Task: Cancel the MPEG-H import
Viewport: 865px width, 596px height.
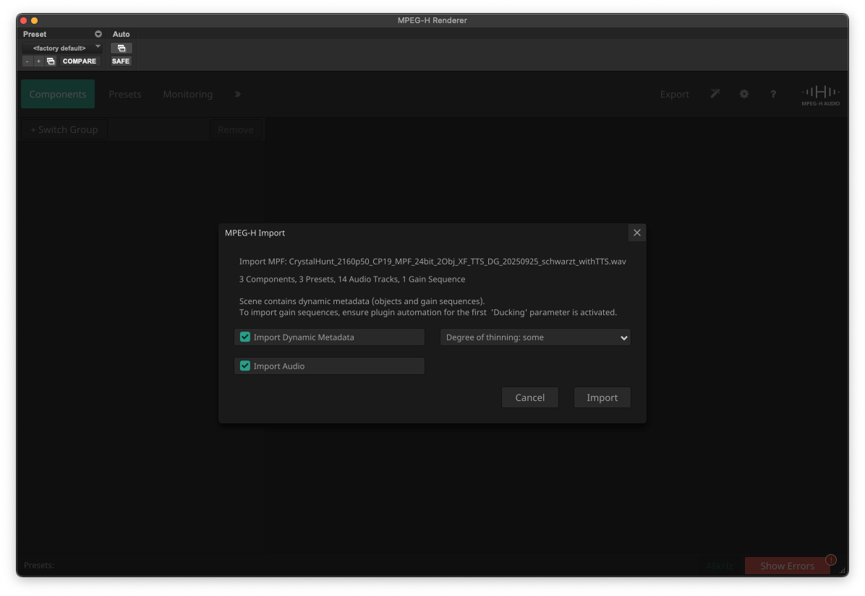Action: coord(529,397)
